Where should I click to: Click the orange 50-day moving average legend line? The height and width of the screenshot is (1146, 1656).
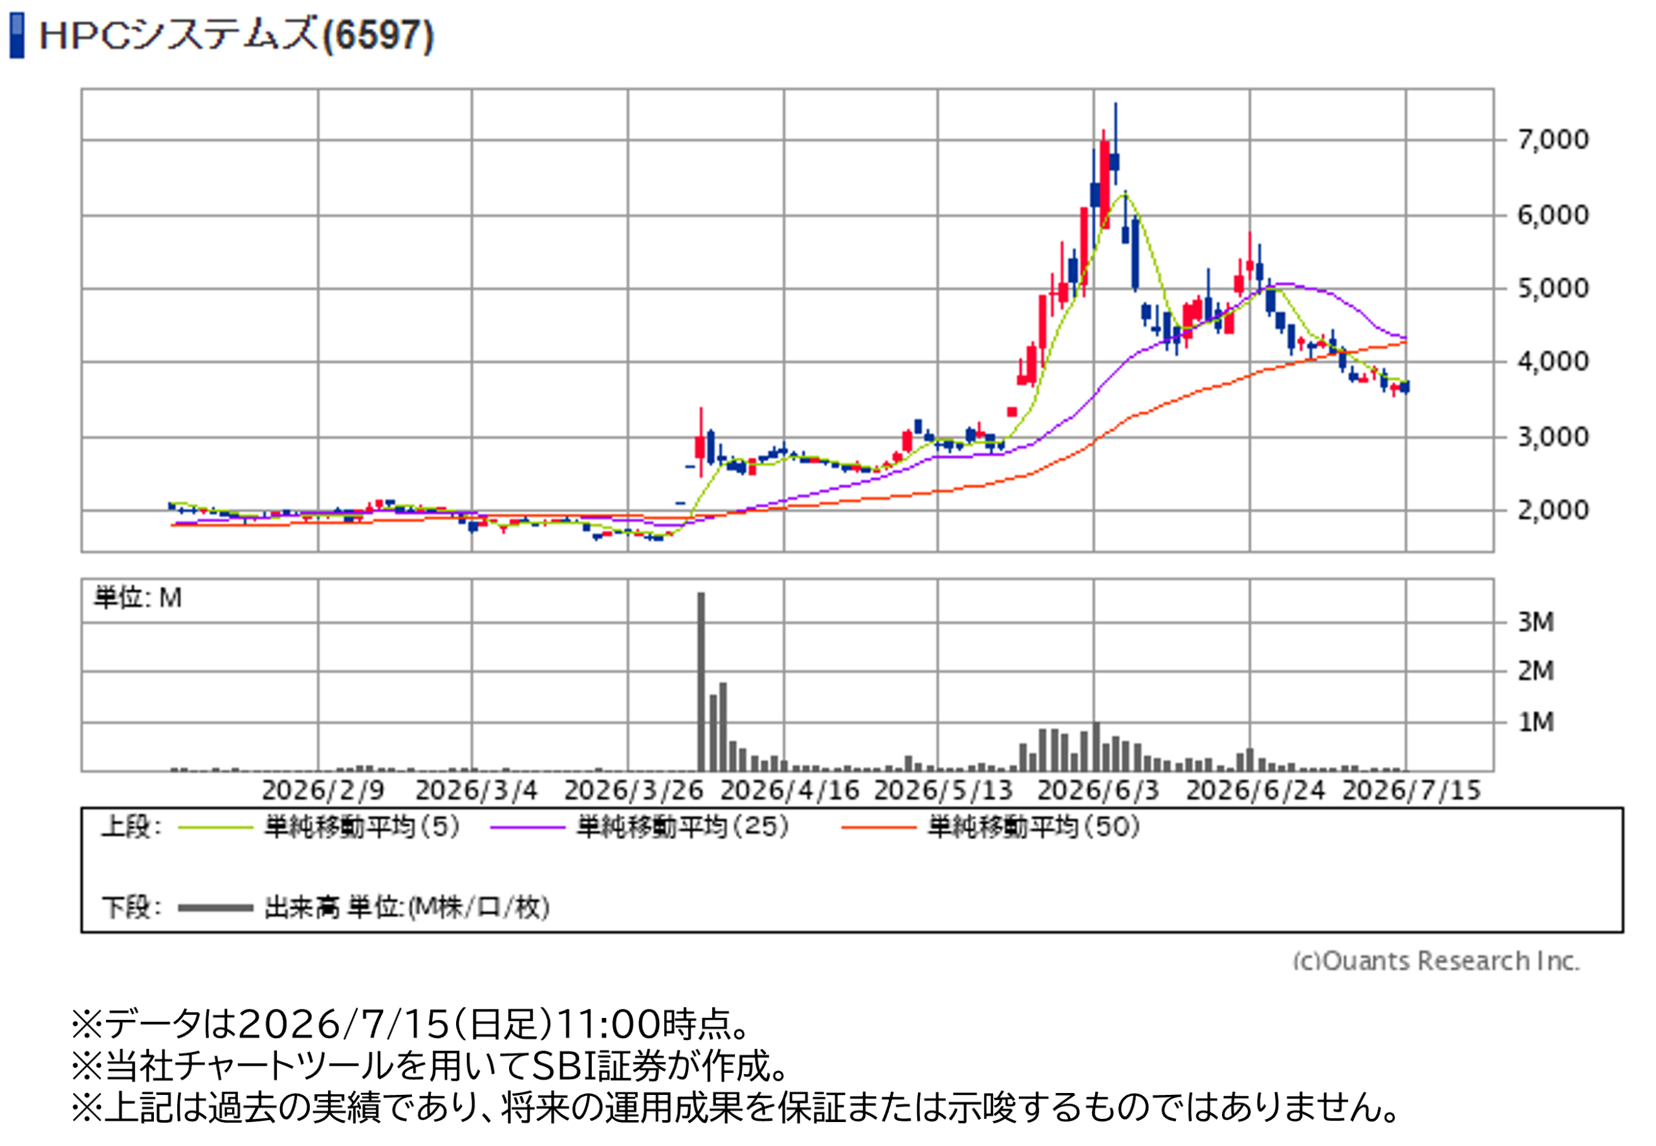click(x=879, y=827)
